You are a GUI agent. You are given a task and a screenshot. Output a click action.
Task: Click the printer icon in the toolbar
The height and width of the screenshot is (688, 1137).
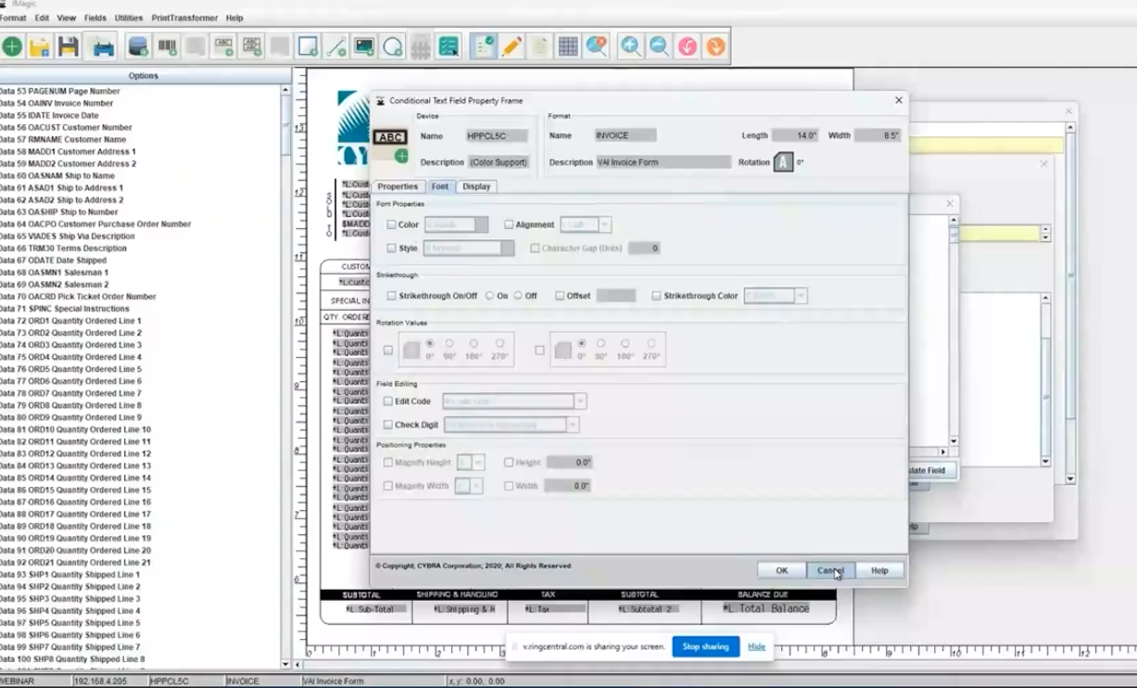click(x=103, y=46)
